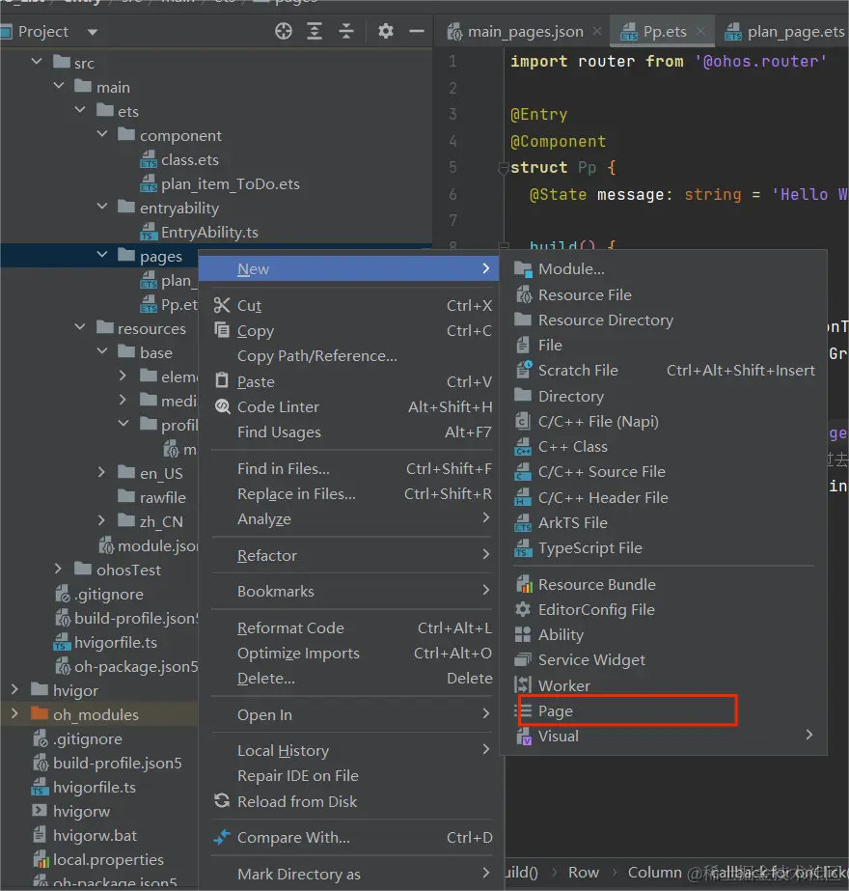Click the Collapse All icon in Project toolbar
Viewport: 849px width, 891px height.
[345, 31]
